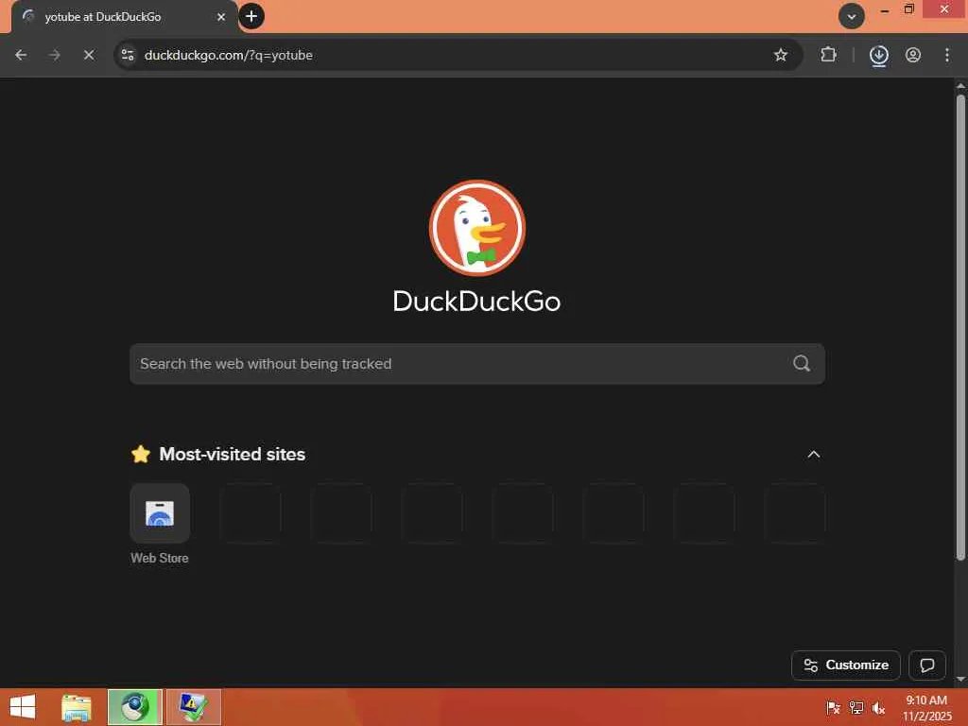Image resolution: width=968 pixels, height=726 pixels.
Task: Click the page vertical scrollbar
Action: coord(960,327)
